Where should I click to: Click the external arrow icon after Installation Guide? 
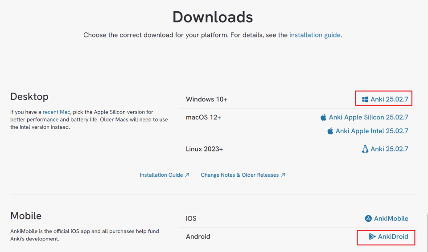coord(187,175)
